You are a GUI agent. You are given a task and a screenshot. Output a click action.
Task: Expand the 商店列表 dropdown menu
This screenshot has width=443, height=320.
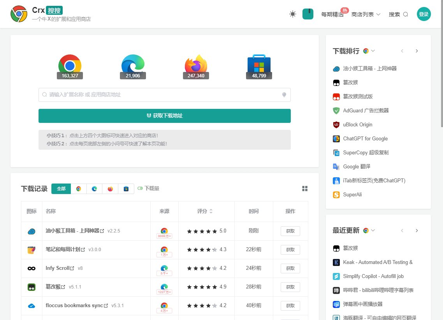coord(366,14)
